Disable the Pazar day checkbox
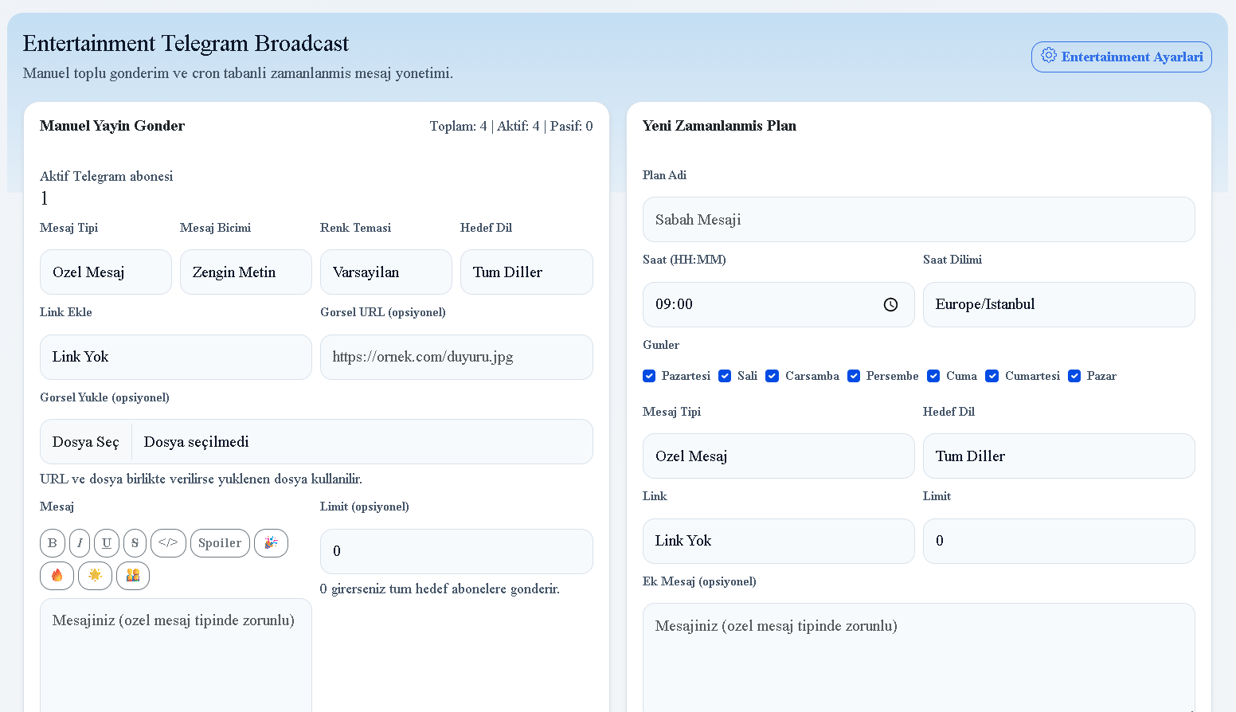 (x=1074, y=376)
